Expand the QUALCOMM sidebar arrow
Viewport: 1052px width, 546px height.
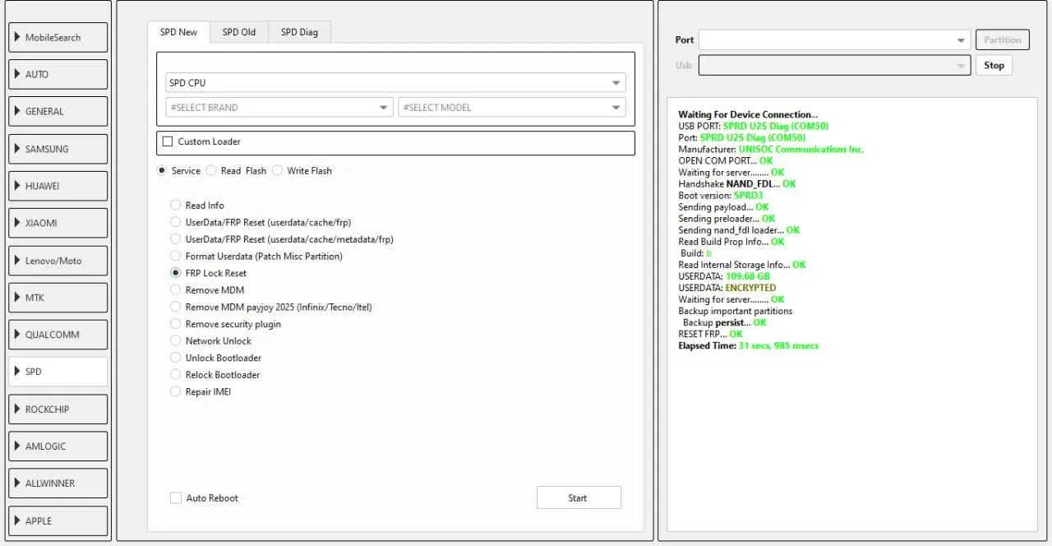[x=17, y=335]
